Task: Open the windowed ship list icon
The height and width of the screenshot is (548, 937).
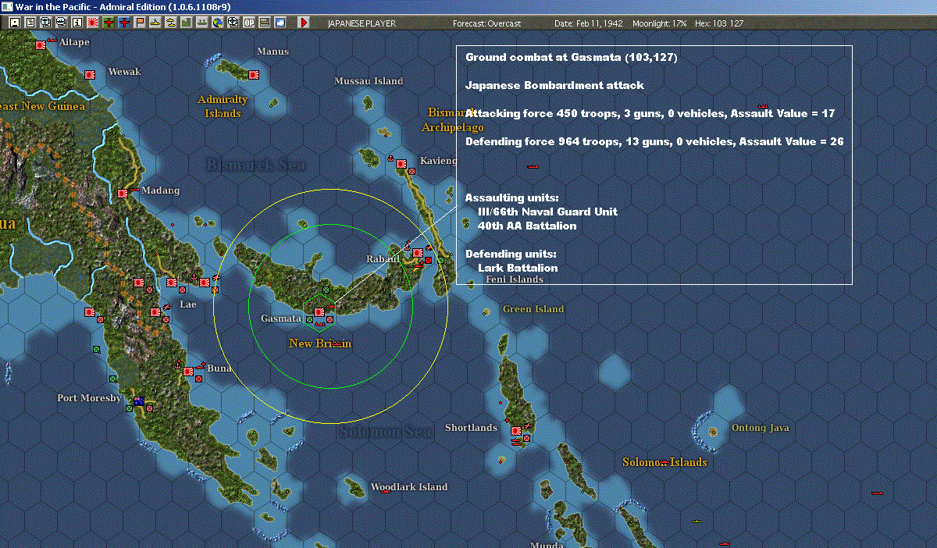Action: tap(61, 23)
